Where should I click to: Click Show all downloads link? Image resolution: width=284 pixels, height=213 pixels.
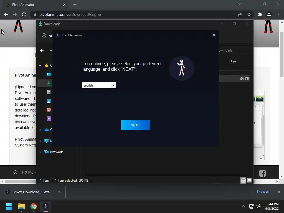point(263,192)
